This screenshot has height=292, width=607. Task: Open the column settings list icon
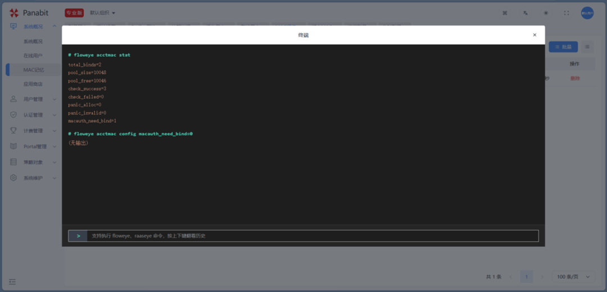coord(587,47)
